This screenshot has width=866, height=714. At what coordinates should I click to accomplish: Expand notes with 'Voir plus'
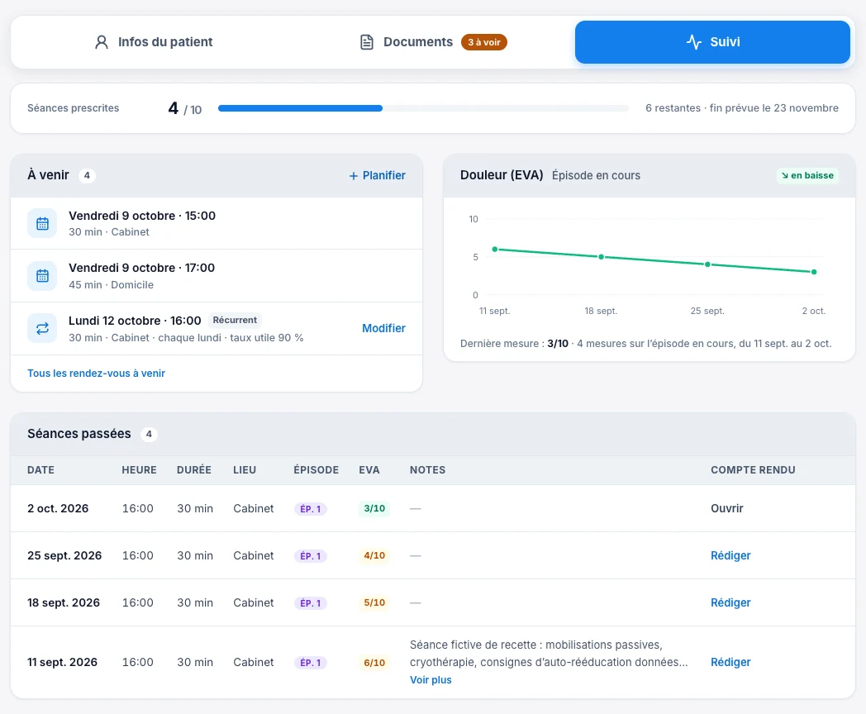tap(431, 680)
